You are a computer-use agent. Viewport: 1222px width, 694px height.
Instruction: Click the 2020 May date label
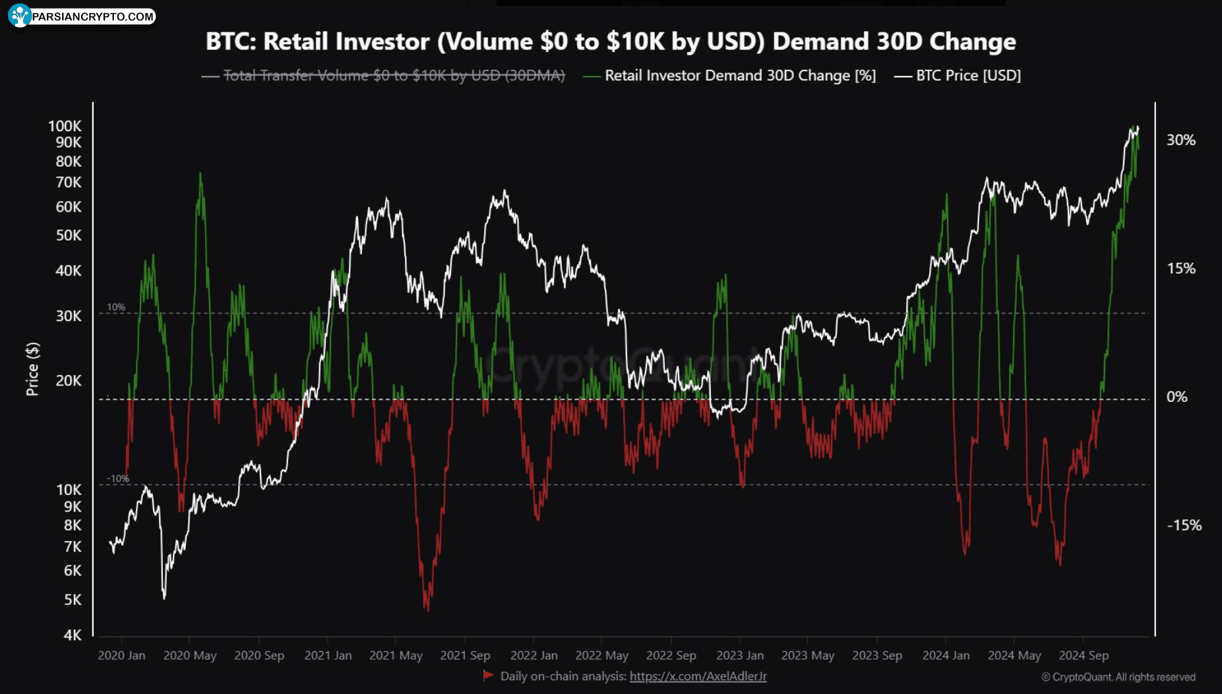[x=190, y=656]
